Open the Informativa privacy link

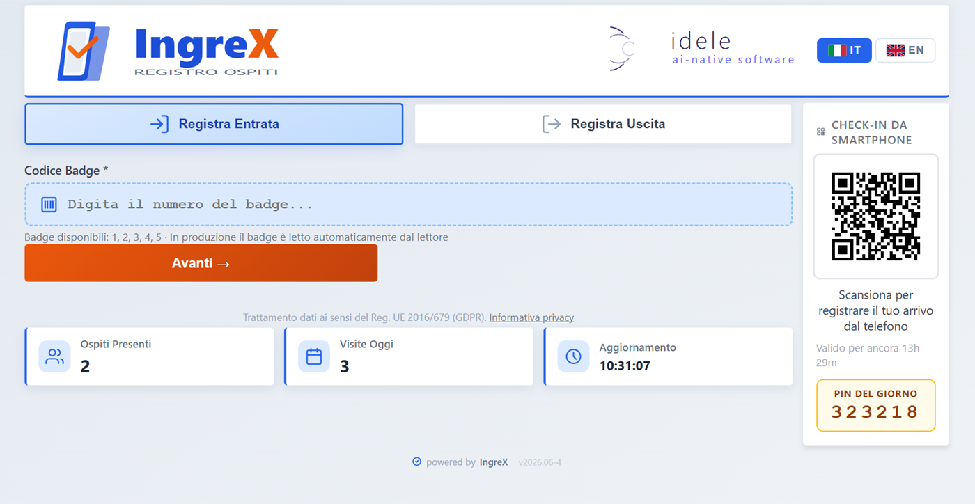pos(531,317)
